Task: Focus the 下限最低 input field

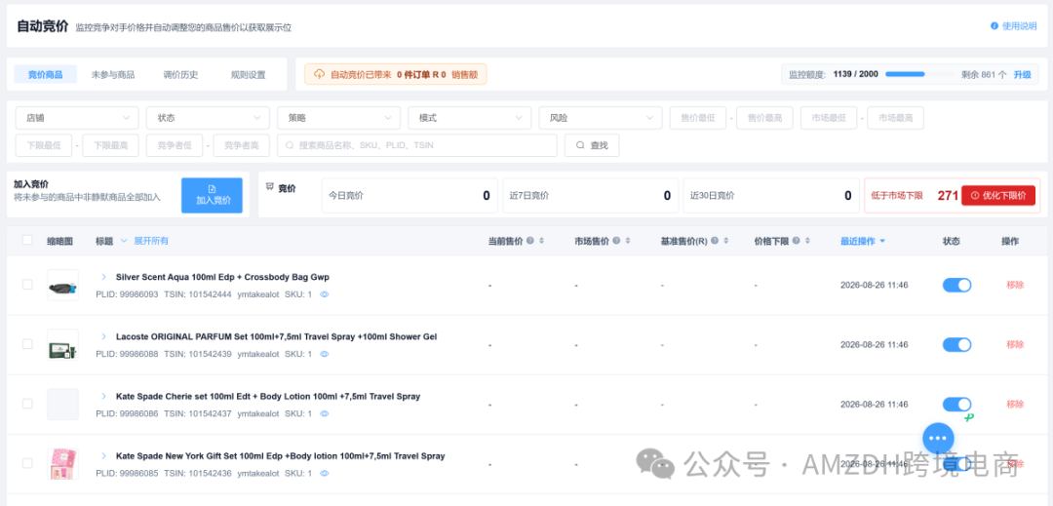Action: pos(44,145)
